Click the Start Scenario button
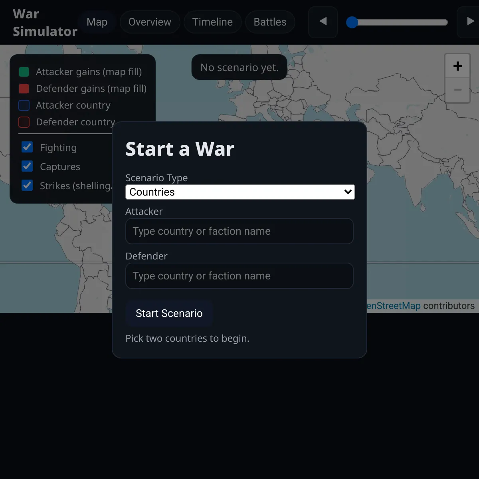The image size is (479, 479). pyautogui.click(x=169, y=313)
